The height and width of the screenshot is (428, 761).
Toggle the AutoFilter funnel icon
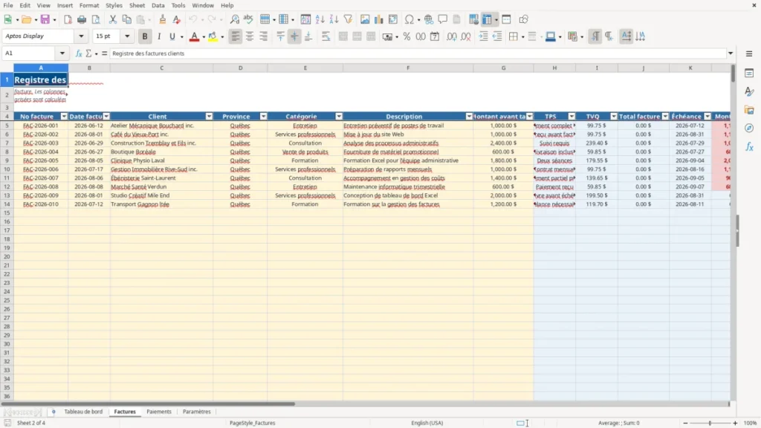pyautogui.click(x=348, y=19)
